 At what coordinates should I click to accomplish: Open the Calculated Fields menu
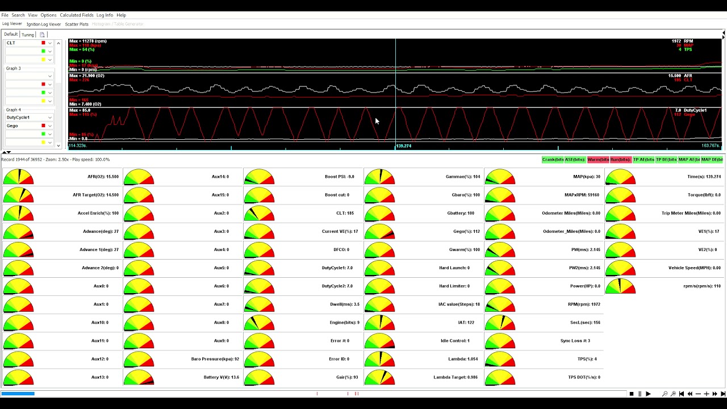pyautogui.click(x=77, y=15)
